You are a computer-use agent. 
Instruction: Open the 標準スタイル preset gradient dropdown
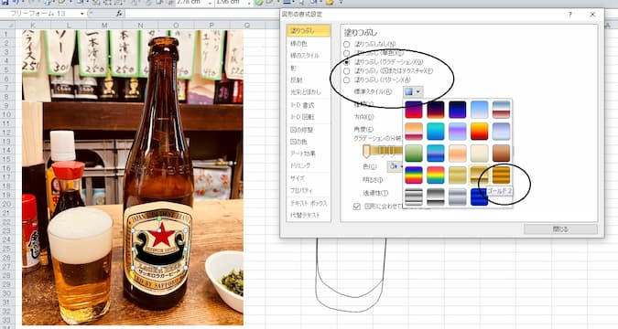413,91
